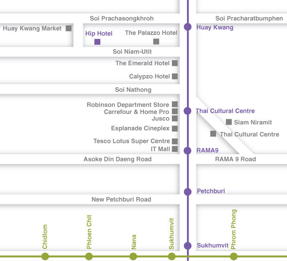
Task: Click the green Phrom Phong station dot
Action: [x=234, y=256]
